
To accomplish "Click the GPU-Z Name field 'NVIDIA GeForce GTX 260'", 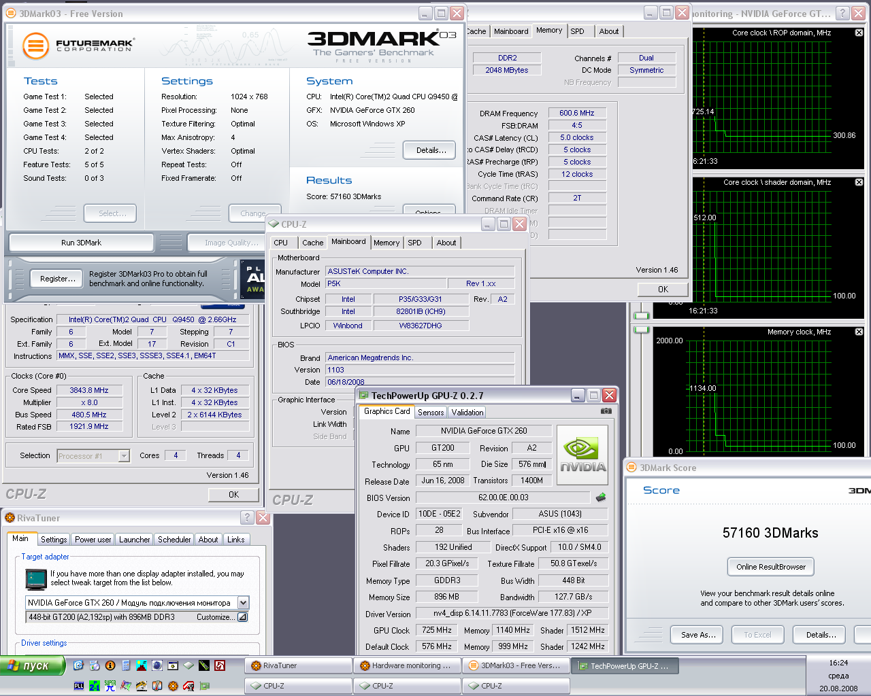I will pyautogui.click(x=483, y=431).
